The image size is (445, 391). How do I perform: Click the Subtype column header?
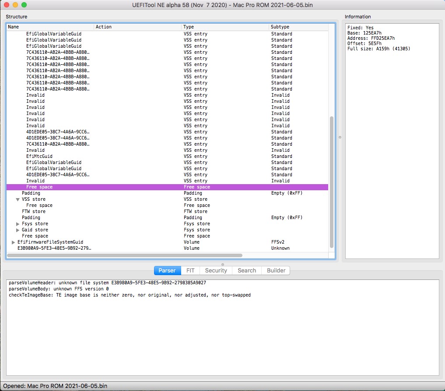(298, 27)
